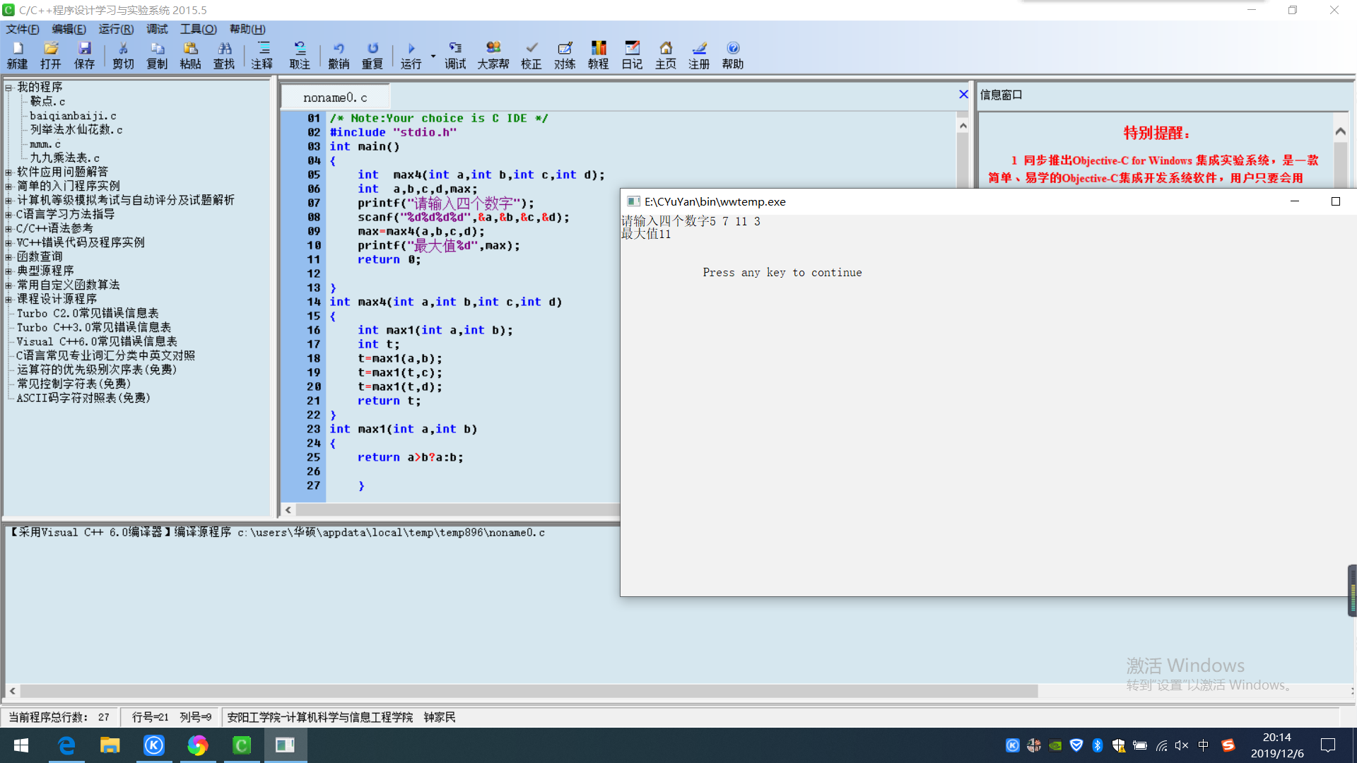Expand the VC++错误代码及程序实例 tree node

point(8,243)
